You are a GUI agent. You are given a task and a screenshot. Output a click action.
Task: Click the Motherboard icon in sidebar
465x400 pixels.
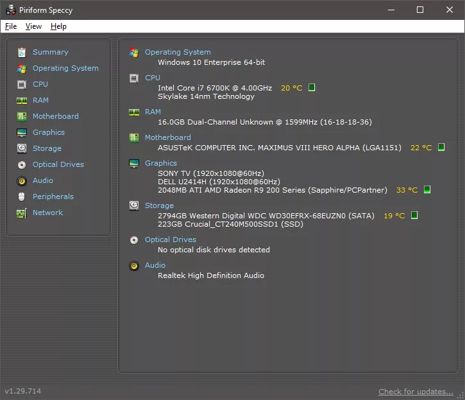(x=22, y=116)
